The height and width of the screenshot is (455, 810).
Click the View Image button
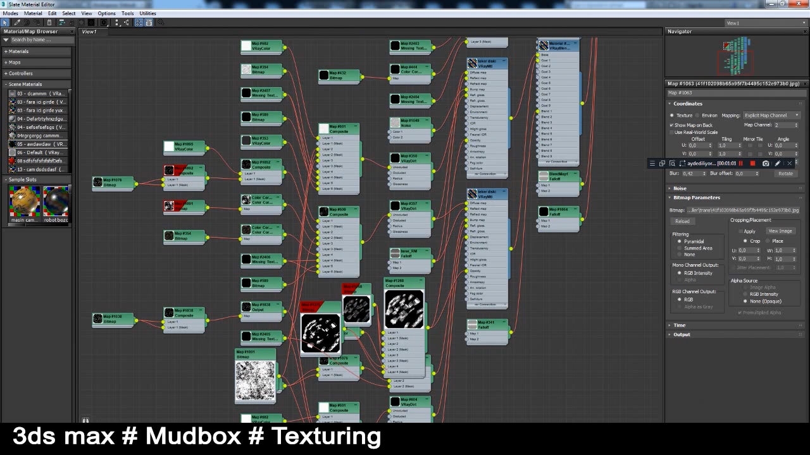point(780,231)
